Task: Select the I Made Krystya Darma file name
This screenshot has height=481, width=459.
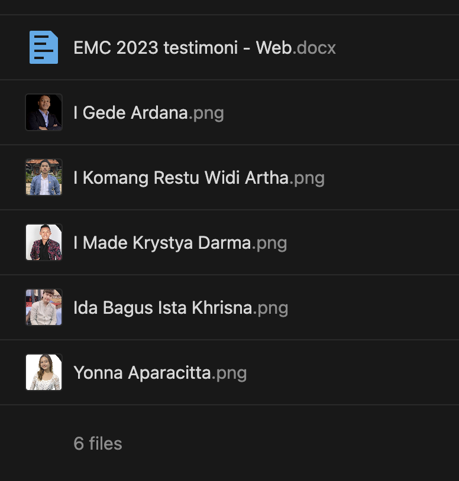Action: coord(162,243)
